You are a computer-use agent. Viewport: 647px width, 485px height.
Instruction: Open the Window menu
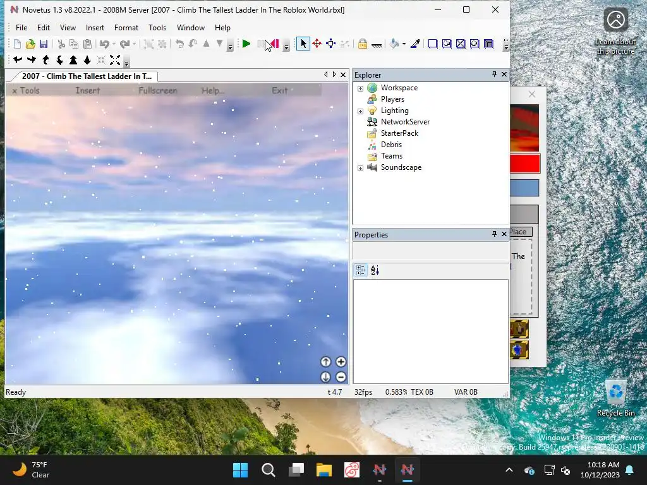(x=191, y=28)
